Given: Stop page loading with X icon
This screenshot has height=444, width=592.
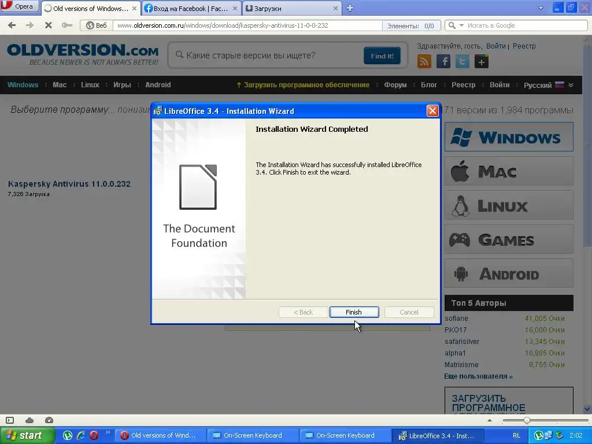Looking at the screenshot, I should pos(49,25).
